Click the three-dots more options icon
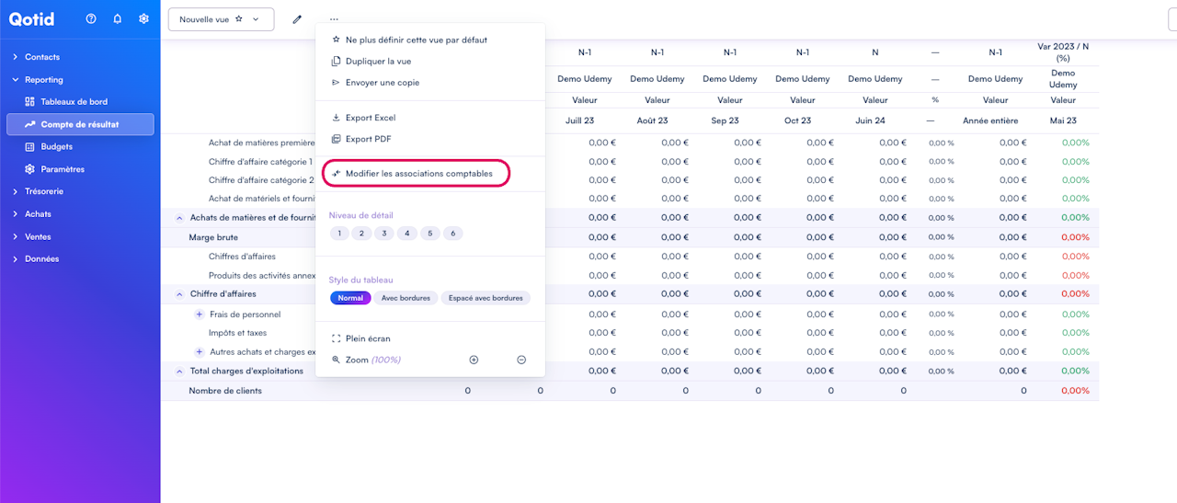1177x503 pixels. pos(334,19)
